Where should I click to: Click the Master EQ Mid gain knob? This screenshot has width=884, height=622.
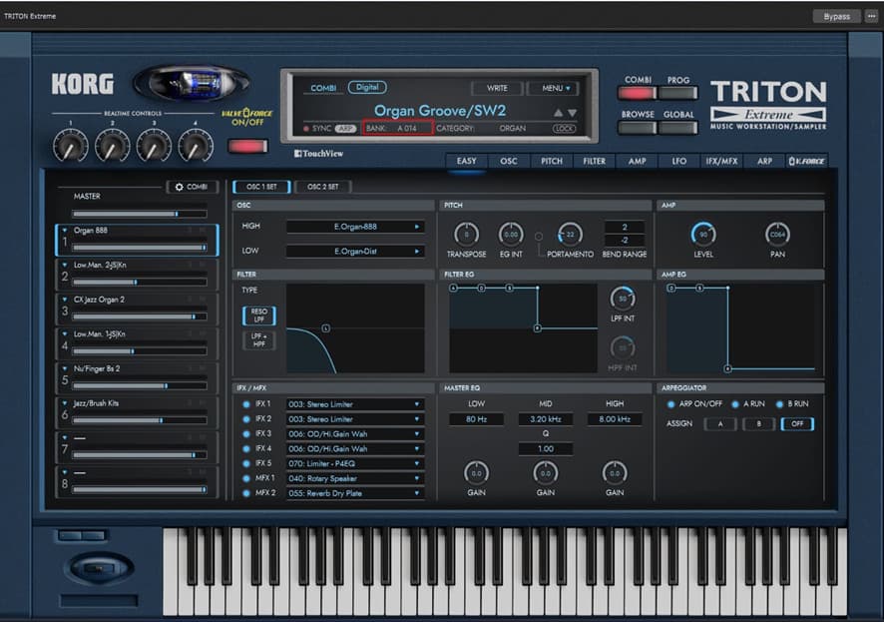(x=545, y=473)
